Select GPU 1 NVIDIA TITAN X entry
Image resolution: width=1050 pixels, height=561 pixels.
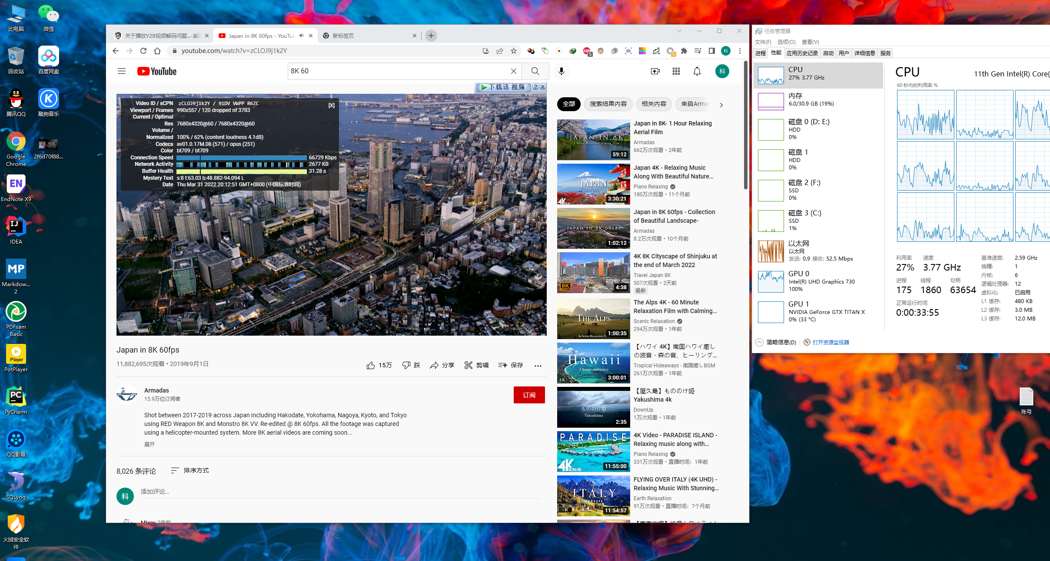818,312
